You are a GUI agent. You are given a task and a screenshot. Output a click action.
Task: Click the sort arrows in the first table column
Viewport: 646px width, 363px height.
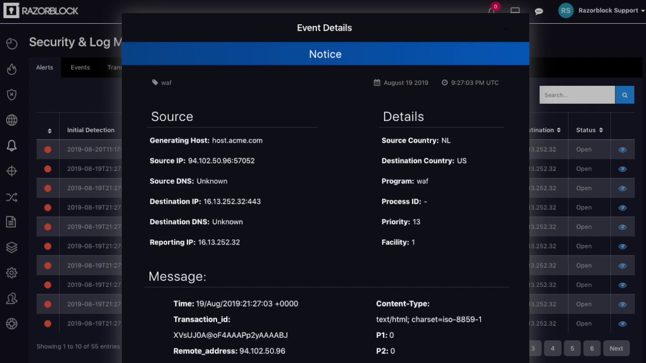coord(49,131)
